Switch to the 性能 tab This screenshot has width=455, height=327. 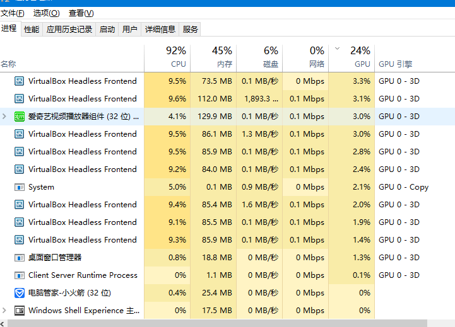point(32,29)
